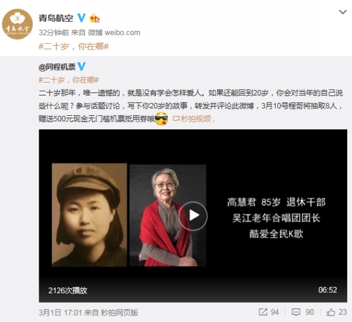Open the 青岛航空 account name link

[56, 18]
